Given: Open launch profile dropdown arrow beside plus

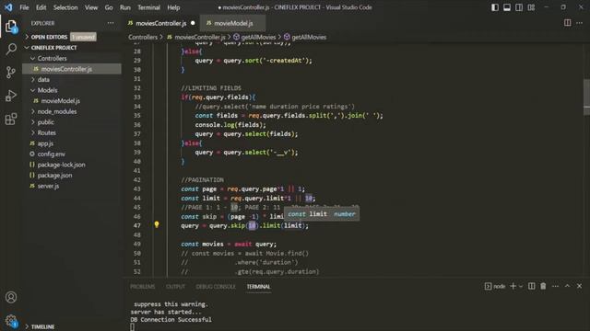Looking at the screenshot, I should [521, 286].
